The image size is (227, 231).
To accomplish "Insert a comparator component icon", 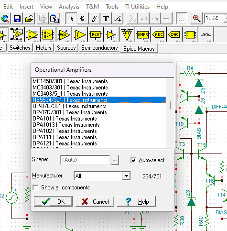I will [x=79, y=34].
